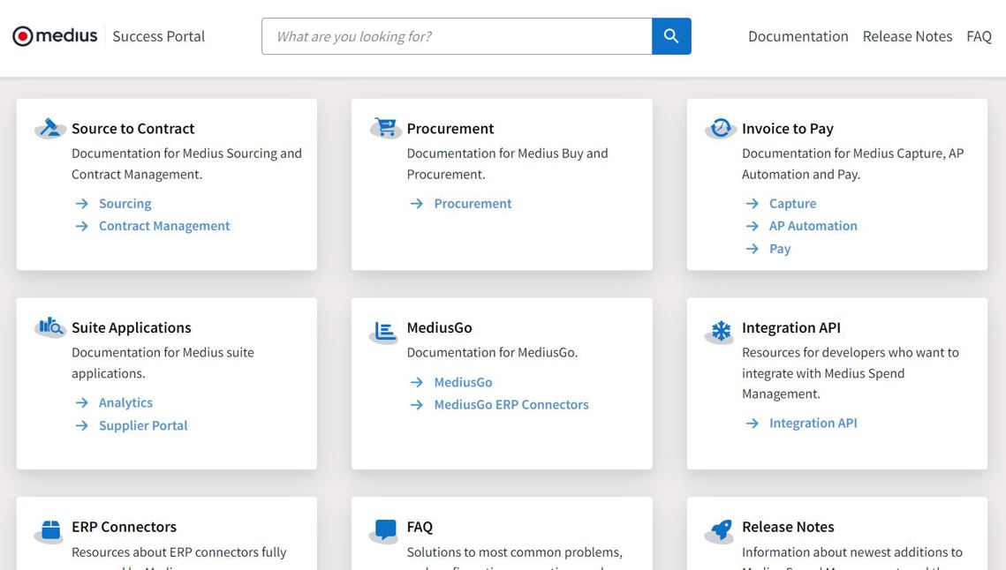Click the FAQ speech bubble icon

point(385,530)
